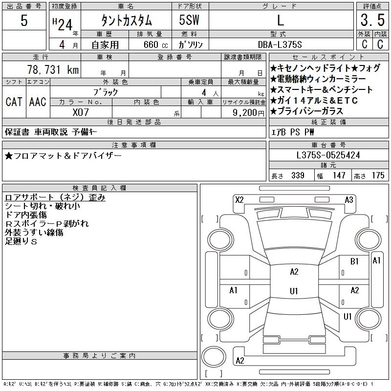Select the A3 damage mark on the diagram
The width and height of the screenshot is (391, 391).
(x=349, y=200)
